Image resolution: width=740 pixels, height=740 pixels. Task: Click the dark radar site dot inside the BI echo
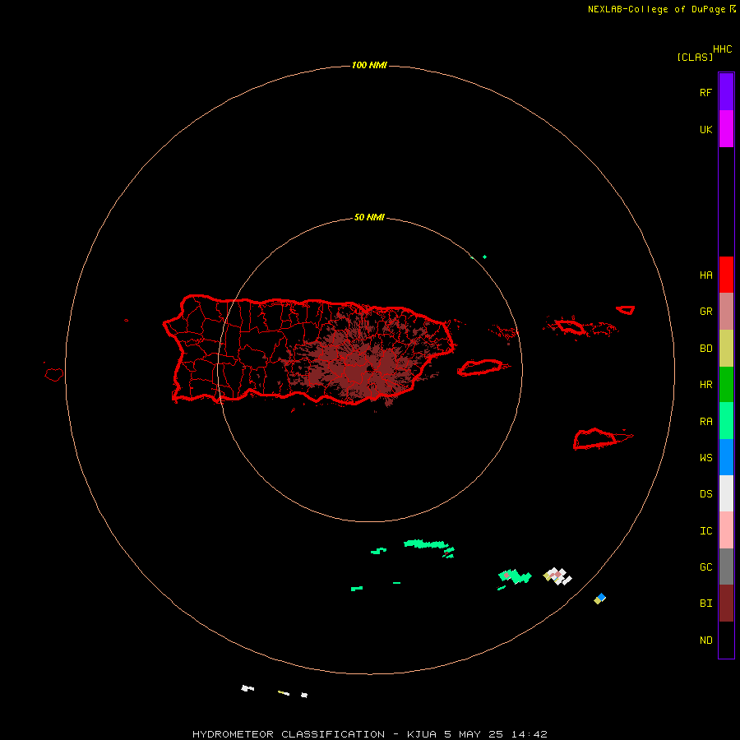click(369, 368)
